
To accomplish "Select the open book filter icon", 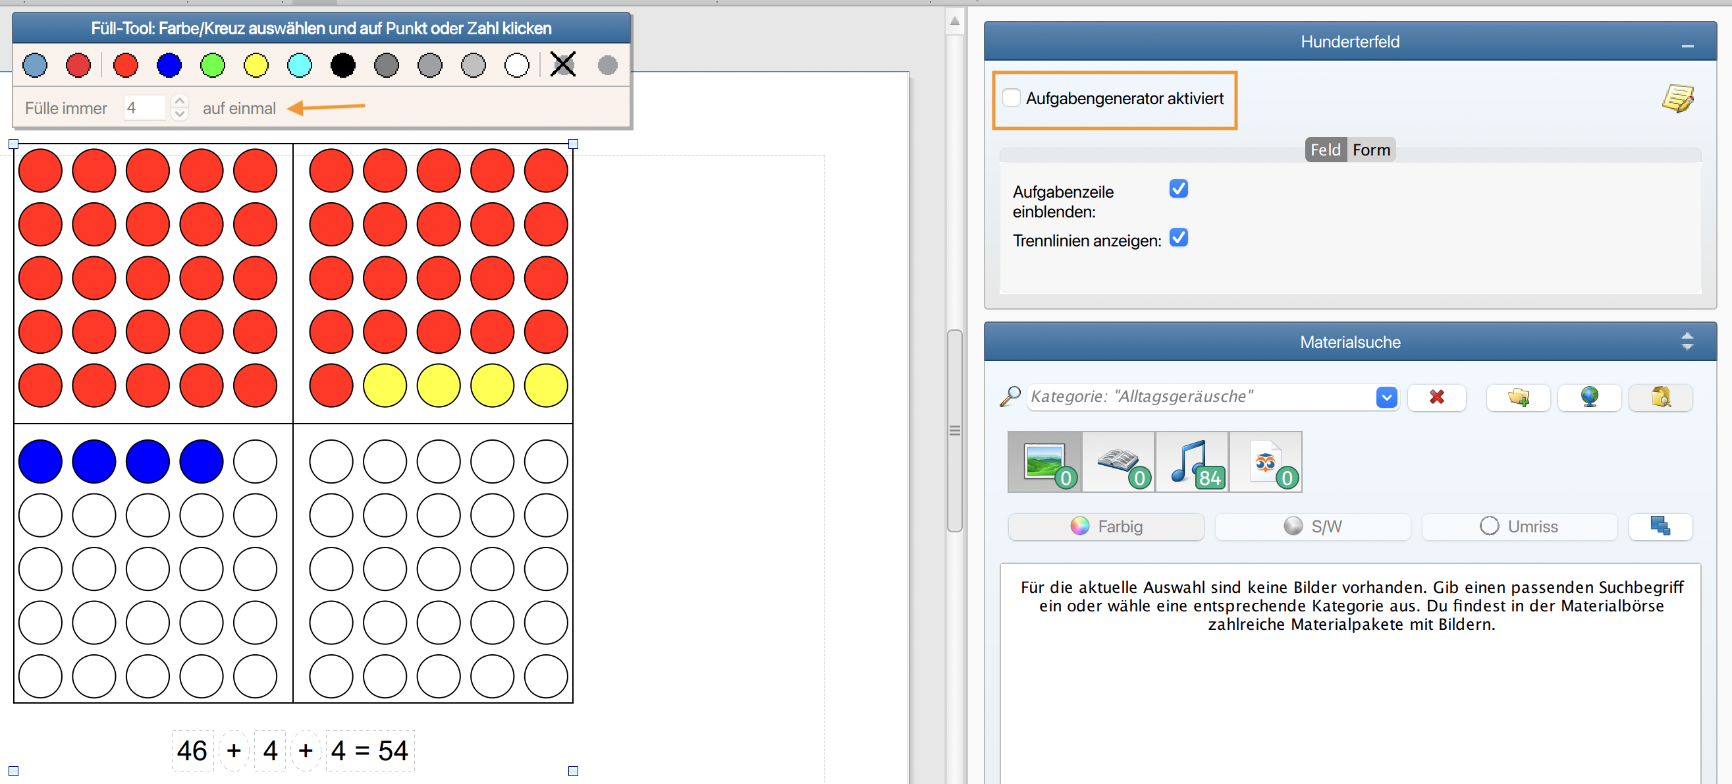I will [1118, 462].
